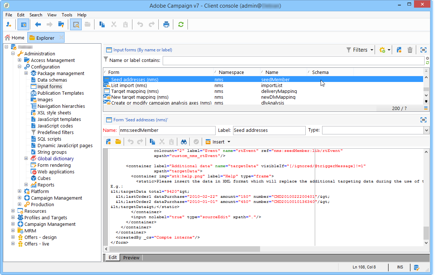Select Data schemas in the tree
The image size is (441, 275).
(52, 80)
